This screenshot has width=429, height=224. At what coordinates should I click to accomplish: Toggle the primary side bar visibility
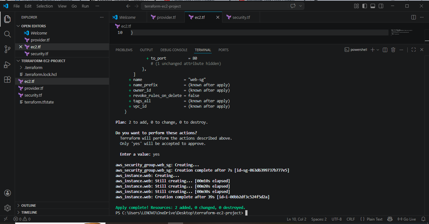point(365,6)
